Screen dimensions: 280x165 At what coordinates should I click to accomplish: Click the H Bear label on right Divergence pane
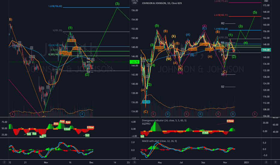(x=230, y=121)
